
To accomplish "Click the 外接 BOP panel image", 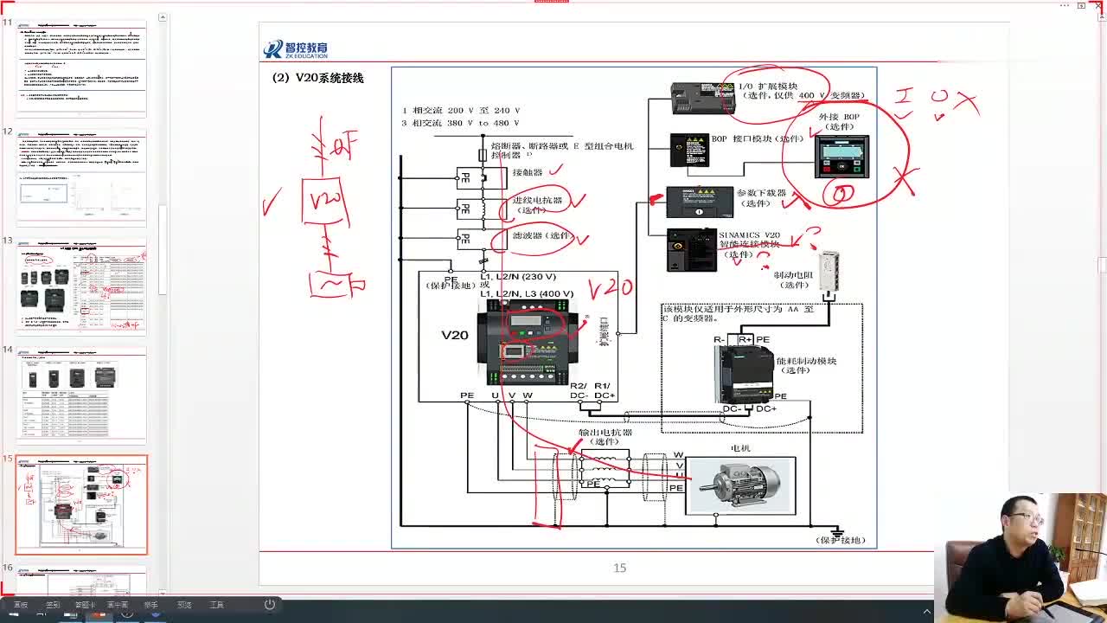I will tap(841, 157).
